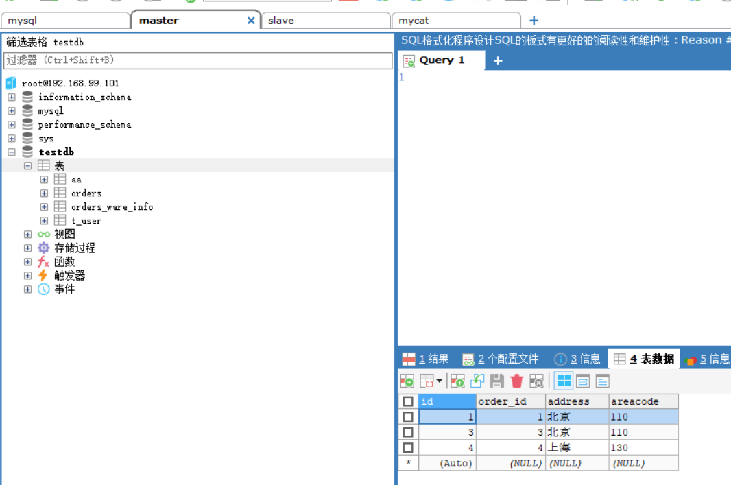Expand the orders table node
Viewport: 731px width, 485px height.
45,193
